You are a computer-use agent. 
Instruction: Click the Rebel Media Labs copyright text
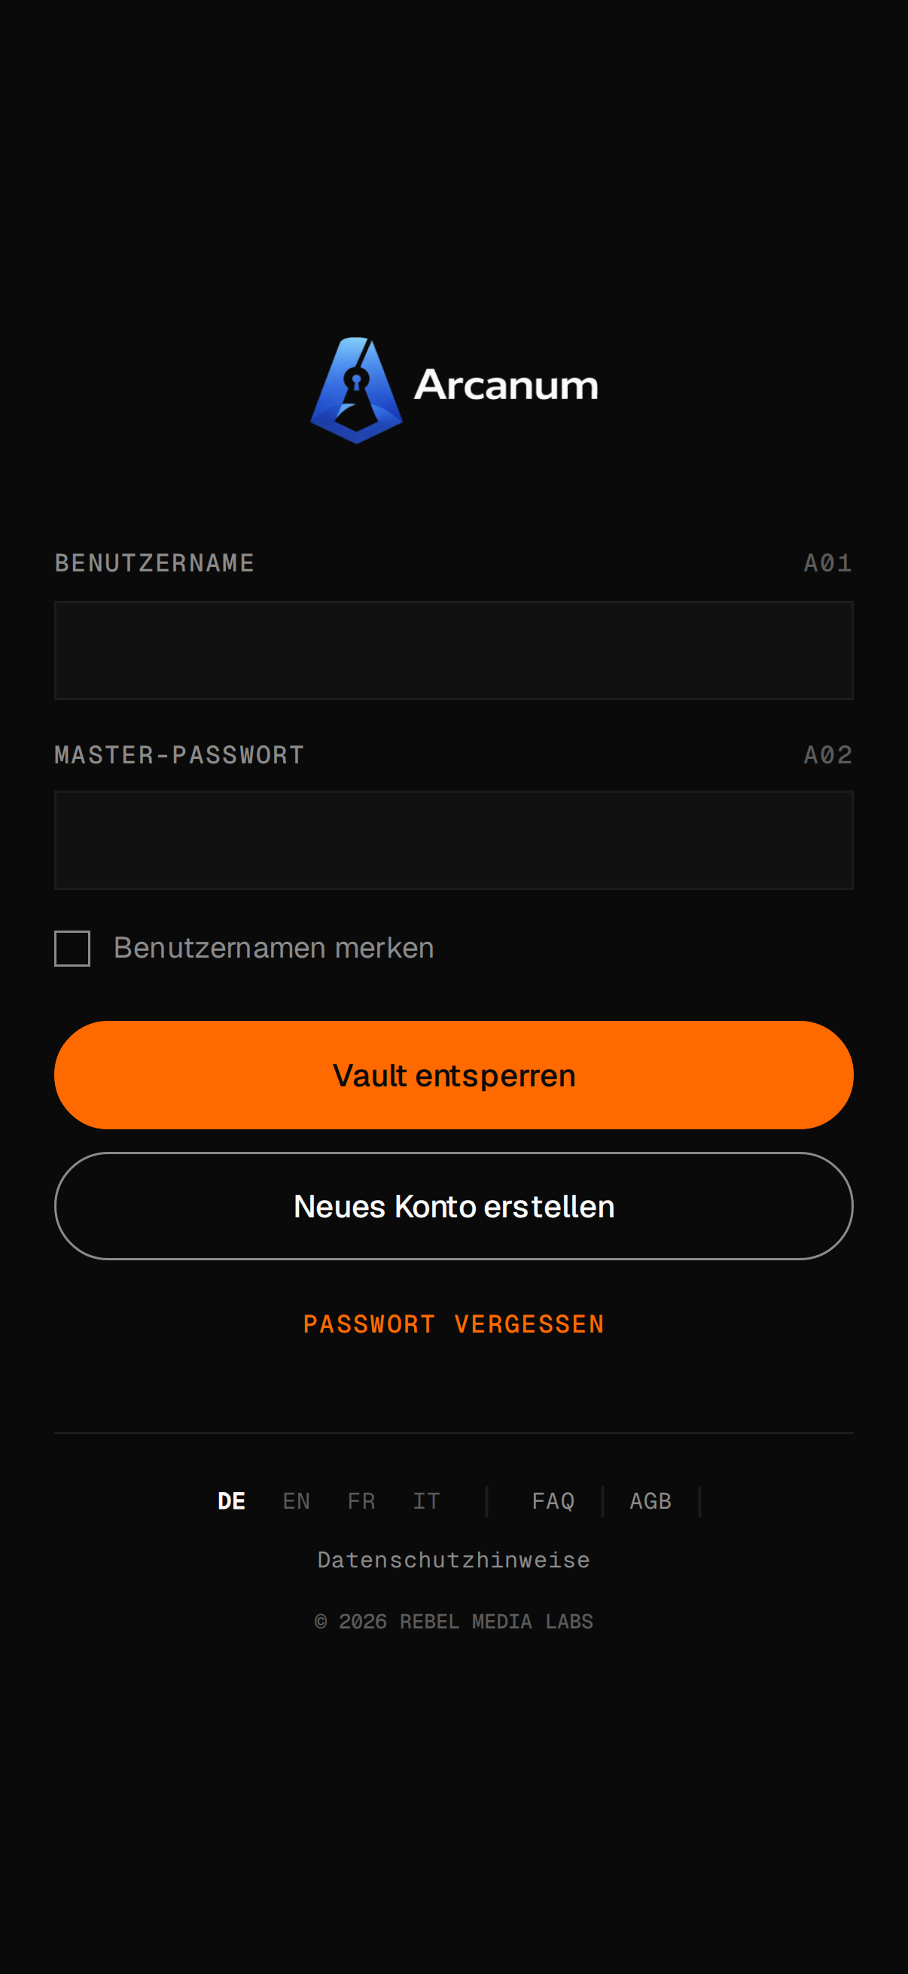point(453,1622)
